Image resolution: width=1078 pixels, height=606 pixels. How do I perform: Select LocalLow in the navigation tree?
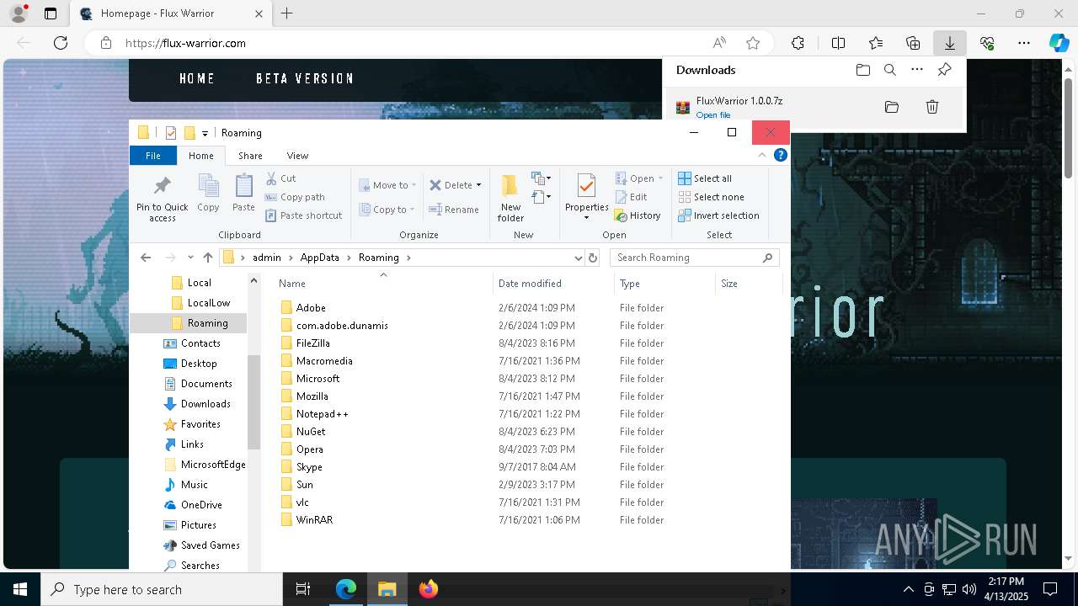pos(208,303)
